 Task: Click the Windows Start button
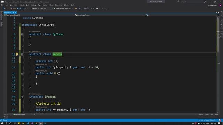(2, 123)
